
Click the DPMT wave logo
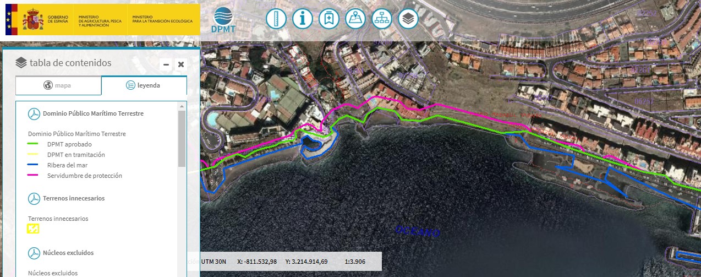[223, 20]
